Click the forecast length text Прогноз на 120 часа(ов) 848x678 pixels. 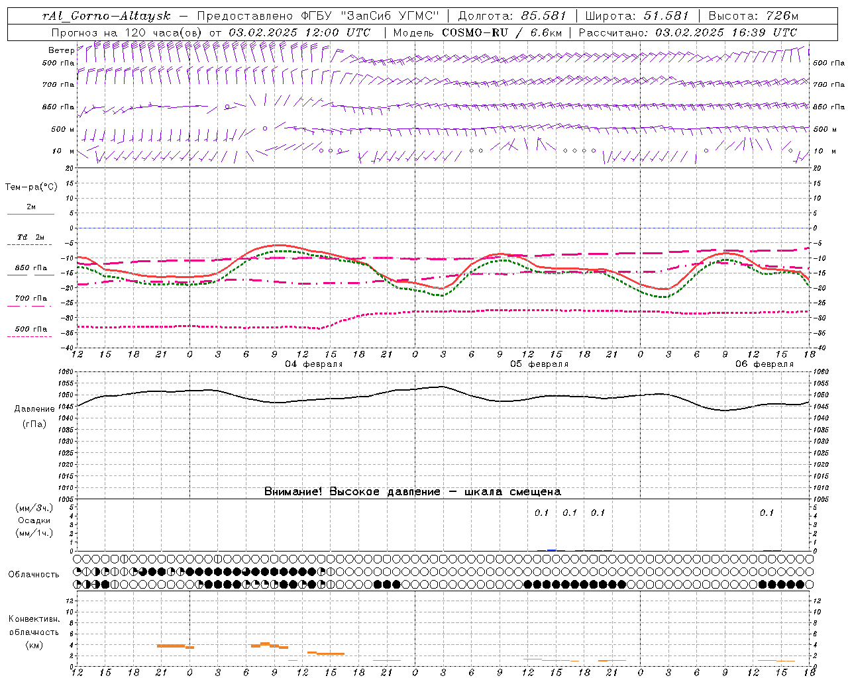[x=127, y=32]
